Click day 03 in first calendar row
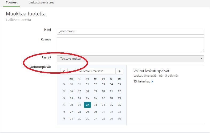This screenshot has width=210, height=133. 103,84
